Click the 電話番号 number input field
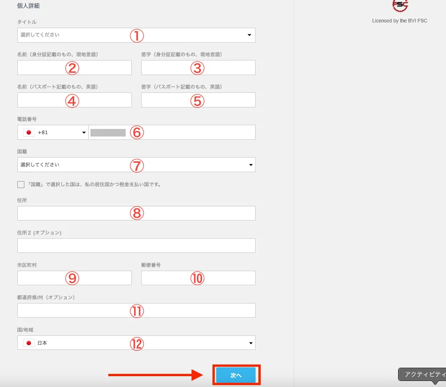Screen dimensions: 446x387 coord(172,132)
